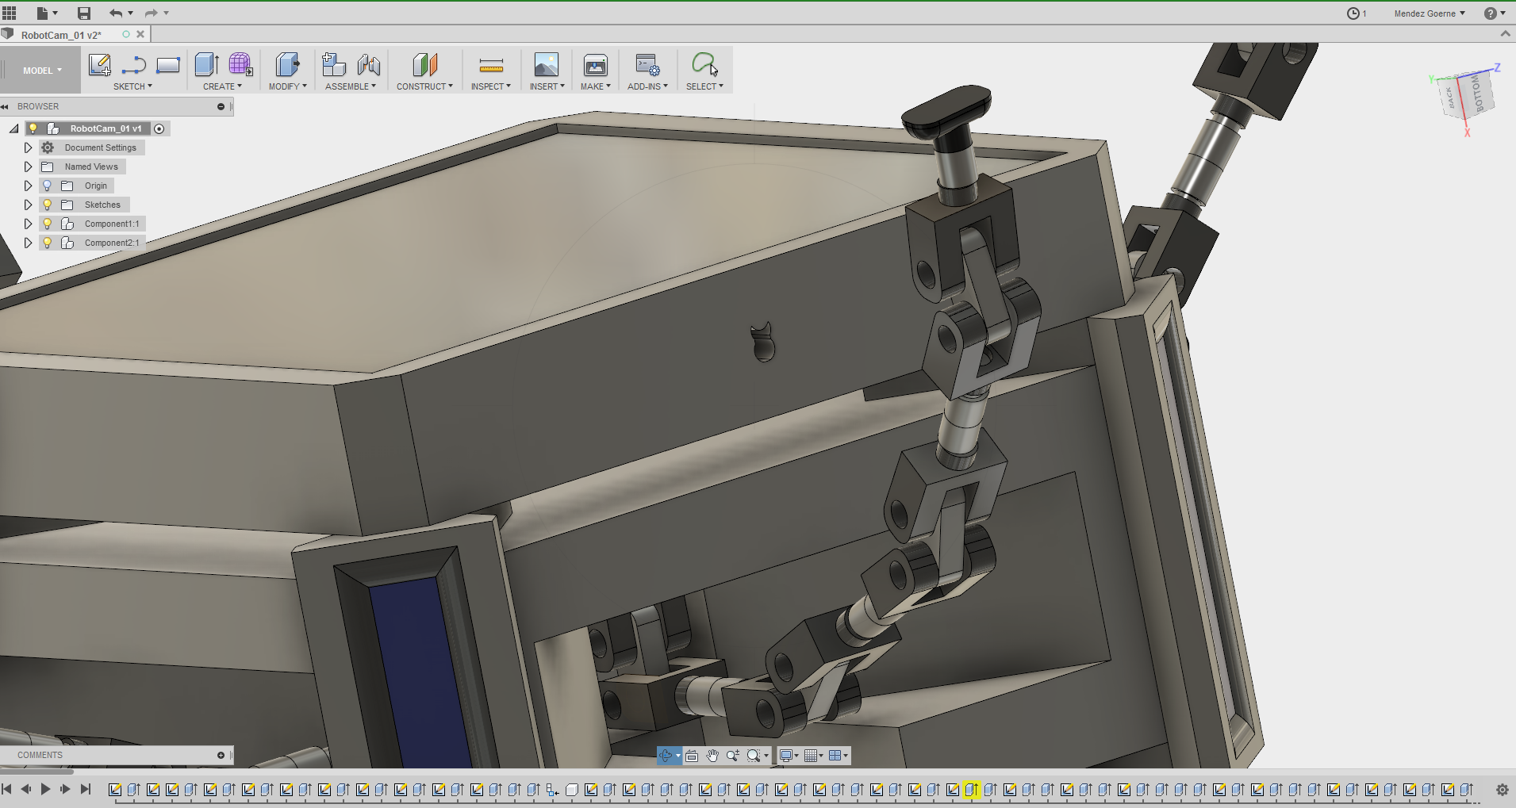The height and width of the screenshot is (808, 1516).
Task: Select the Rectangle sketch tool
Action: (167, 64)
